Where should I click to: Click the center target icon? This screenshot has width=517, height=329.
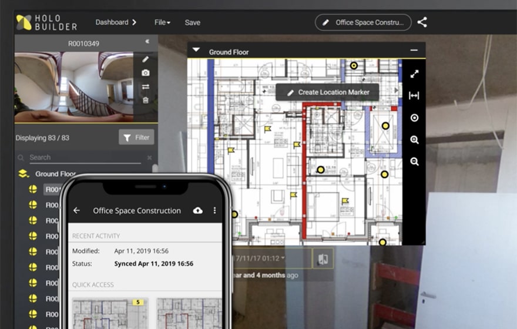(x=414, y=117)
